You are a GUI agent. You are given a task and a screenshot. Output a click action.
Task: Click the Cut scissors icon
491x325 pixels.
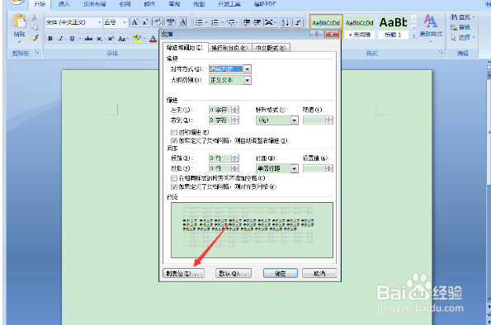point(35,17)
